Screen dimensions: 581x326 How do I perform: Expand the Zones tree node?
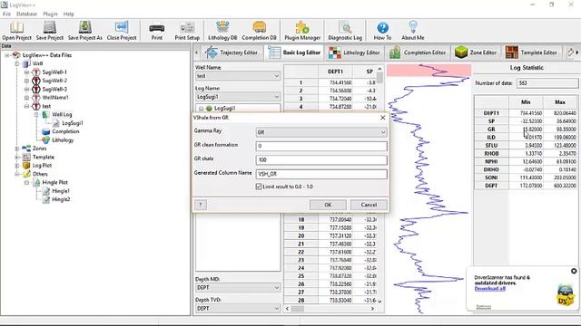[x=17, y=149]
